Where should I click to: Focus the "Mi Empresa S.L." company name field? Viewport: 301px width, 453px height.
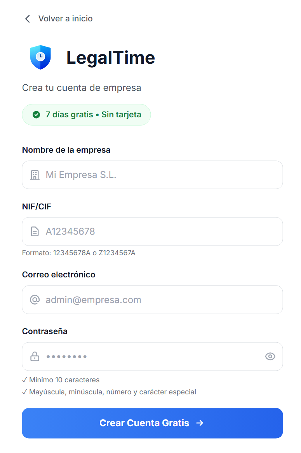[x=155, y=175]
